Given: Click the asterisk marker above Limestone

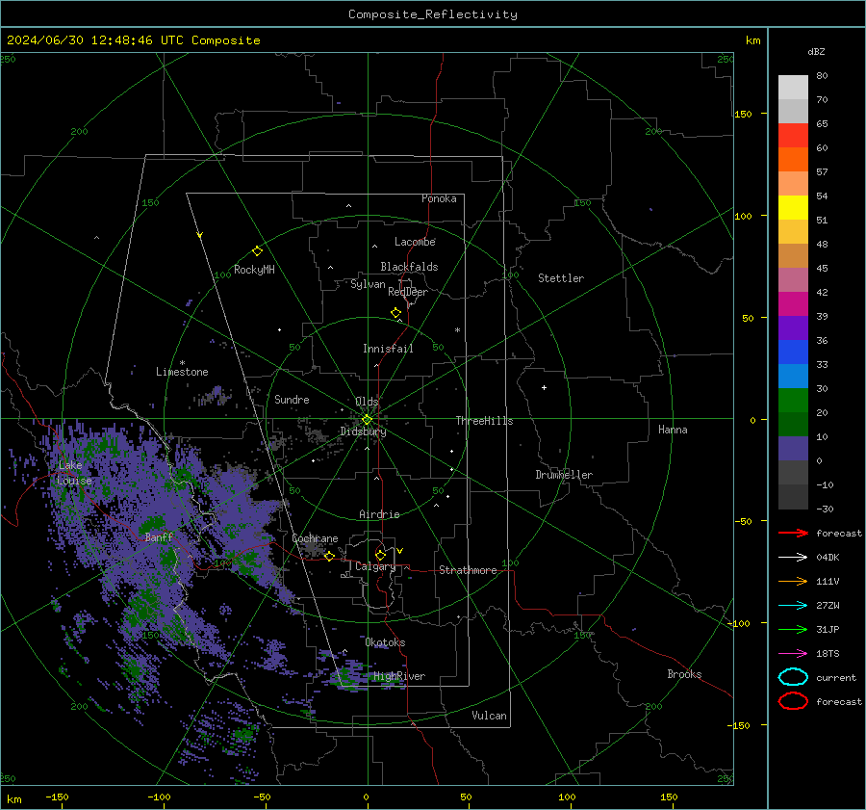Looking at the screenshot, I should (x=182, y=363).
